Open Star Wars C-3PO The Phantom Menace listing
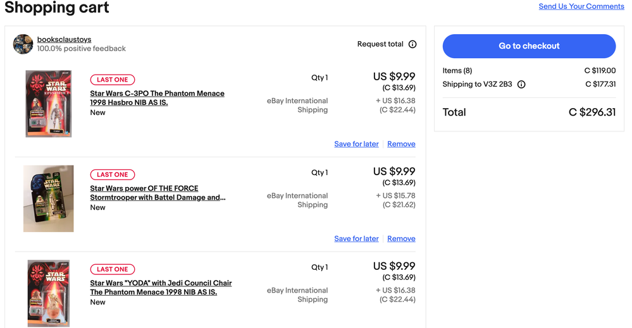Screen dimensions: 632x328 tap(157, 98)
